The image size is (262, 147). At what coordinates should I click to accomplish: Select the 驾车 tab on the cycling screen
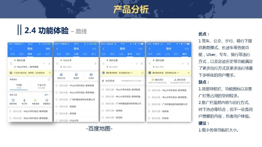[x=158, y=54]
